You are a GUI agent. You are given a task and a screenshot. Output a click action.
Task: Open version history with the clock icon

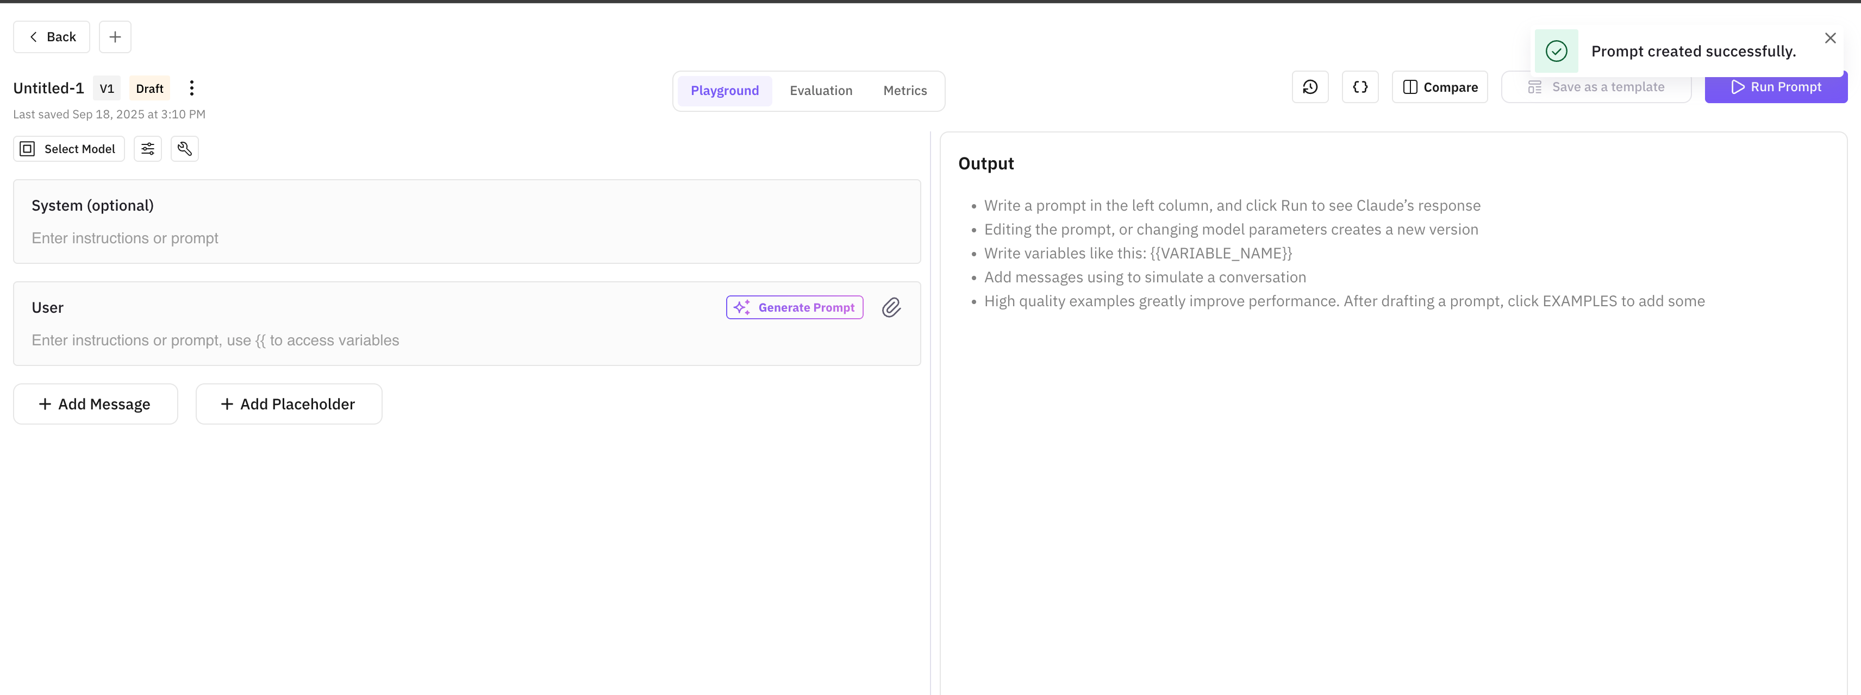click(1310, 87)
